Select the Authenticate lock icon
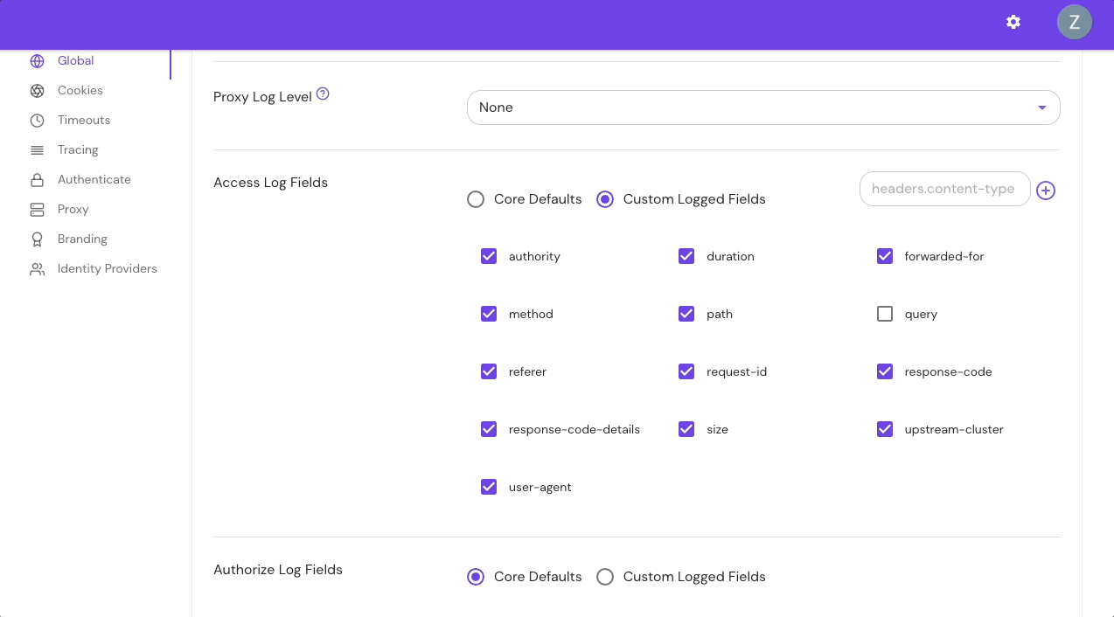Screen dimensions: 1114x617 pos(37,179)
